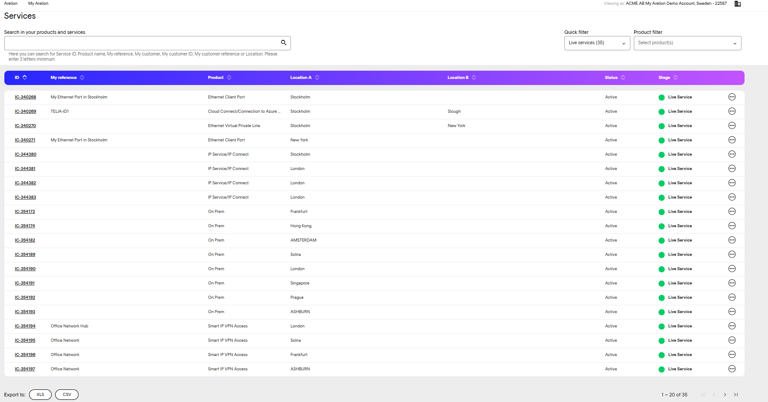Open the Product filter dropdown
Screen dimensions: 768x402
[687, 43]
